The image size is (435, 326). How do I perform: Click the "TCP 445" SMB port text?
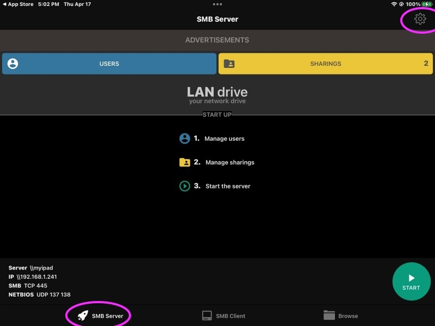point(35,286)
